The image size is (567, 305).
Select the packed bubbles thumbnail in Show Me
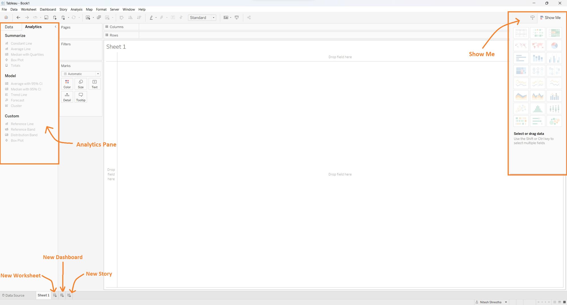tap(554, 121)
